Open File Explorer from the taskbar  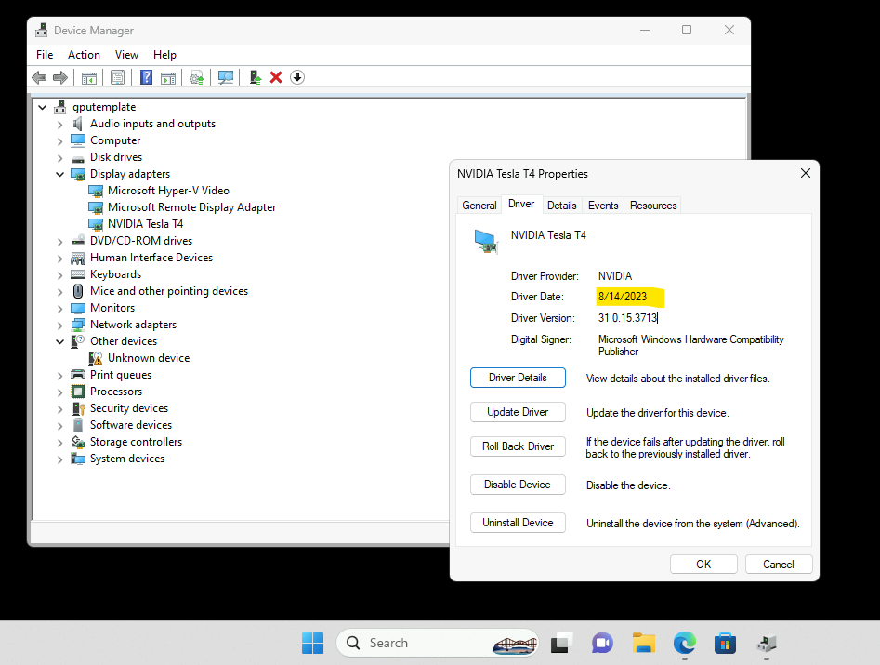point(644,643)
